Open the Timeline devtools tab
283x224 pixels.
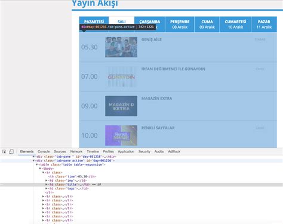(x=93, y=151)
